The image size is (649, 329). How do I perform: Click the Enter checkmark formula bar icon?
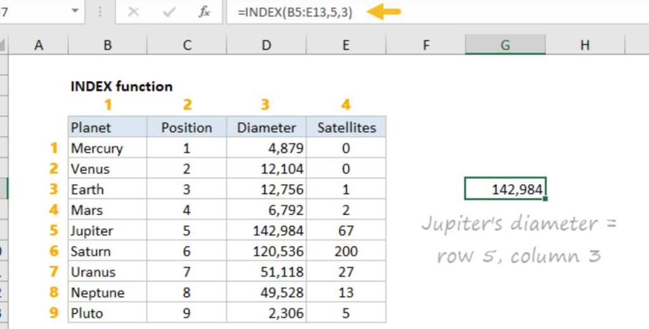[x=169, y=12]
